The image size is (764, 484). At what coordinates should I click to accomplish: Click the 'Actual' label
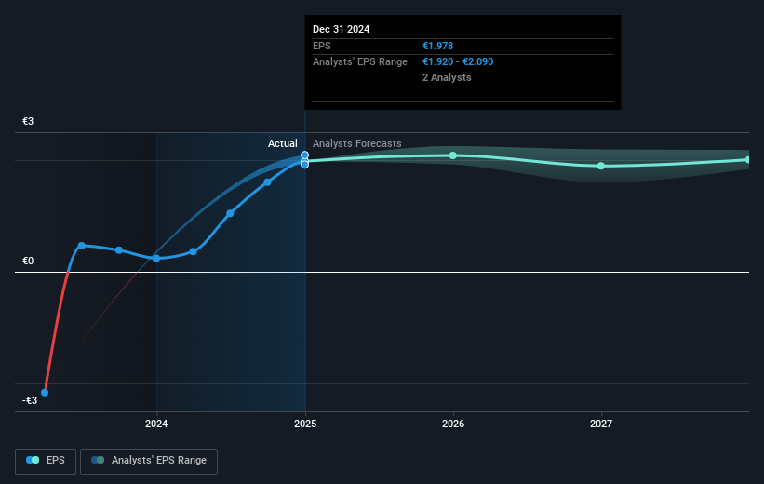(x=283, y=143)
